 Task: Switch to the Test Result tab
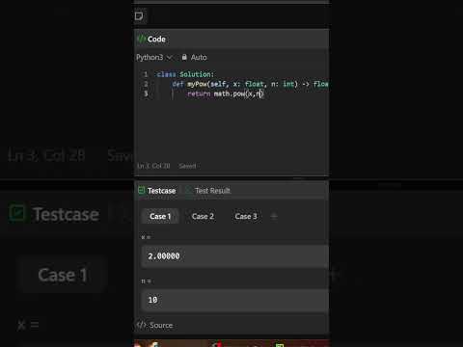(212, 191)
